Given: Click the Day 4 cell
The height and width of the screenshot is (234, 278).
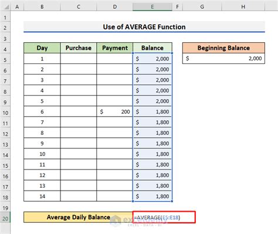Looking at the screenshot, I should tap(42, 90).
